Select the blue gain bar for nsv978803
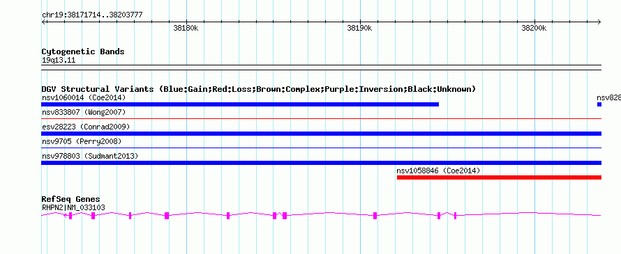This screenshot has height=254, width=621. click(321, 163)
